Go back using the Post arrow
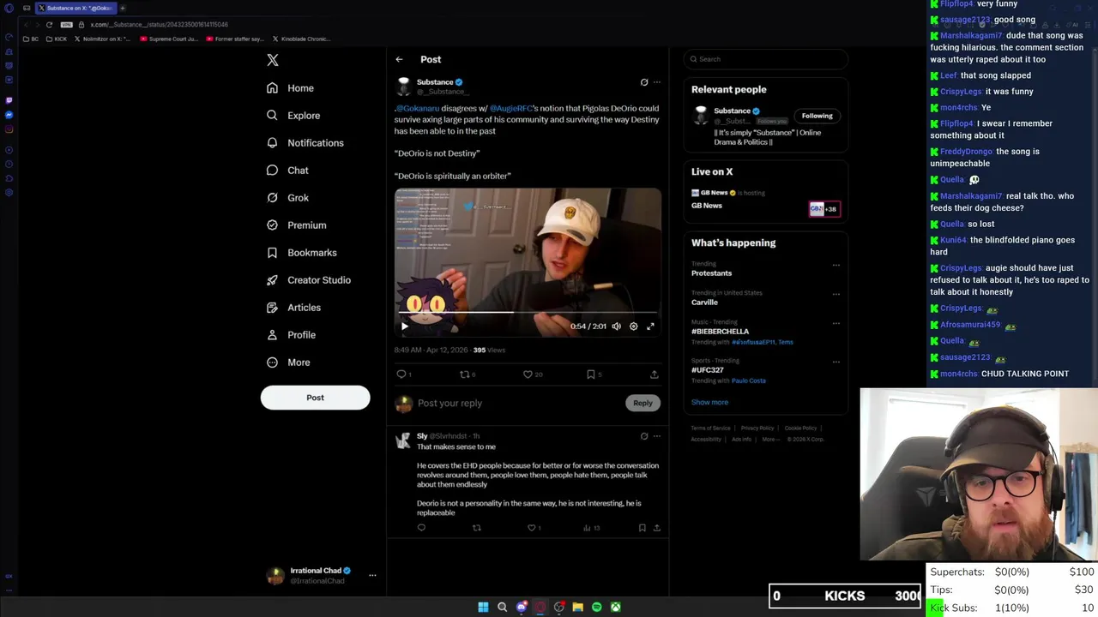This screenshot has width=1098, height=617. click(399, 59)
